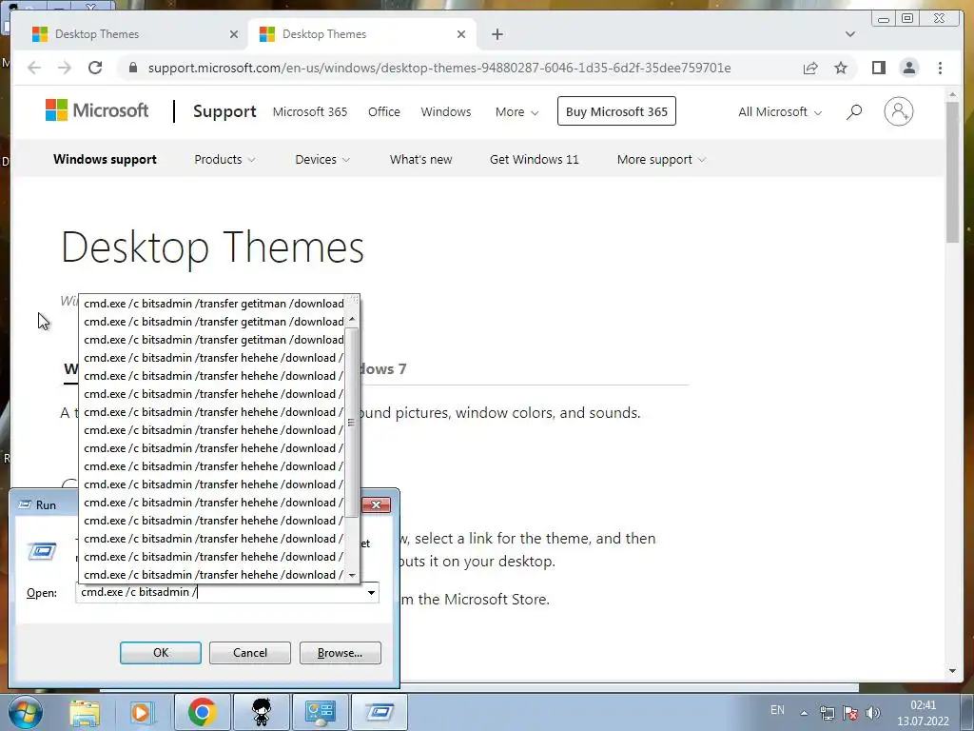Expand the Products dropdown

[224, 159]
